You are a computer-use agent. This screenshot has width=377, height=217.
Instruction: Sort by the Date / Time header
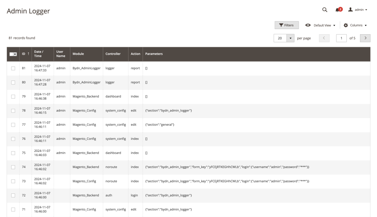click(x=38, y=54)
